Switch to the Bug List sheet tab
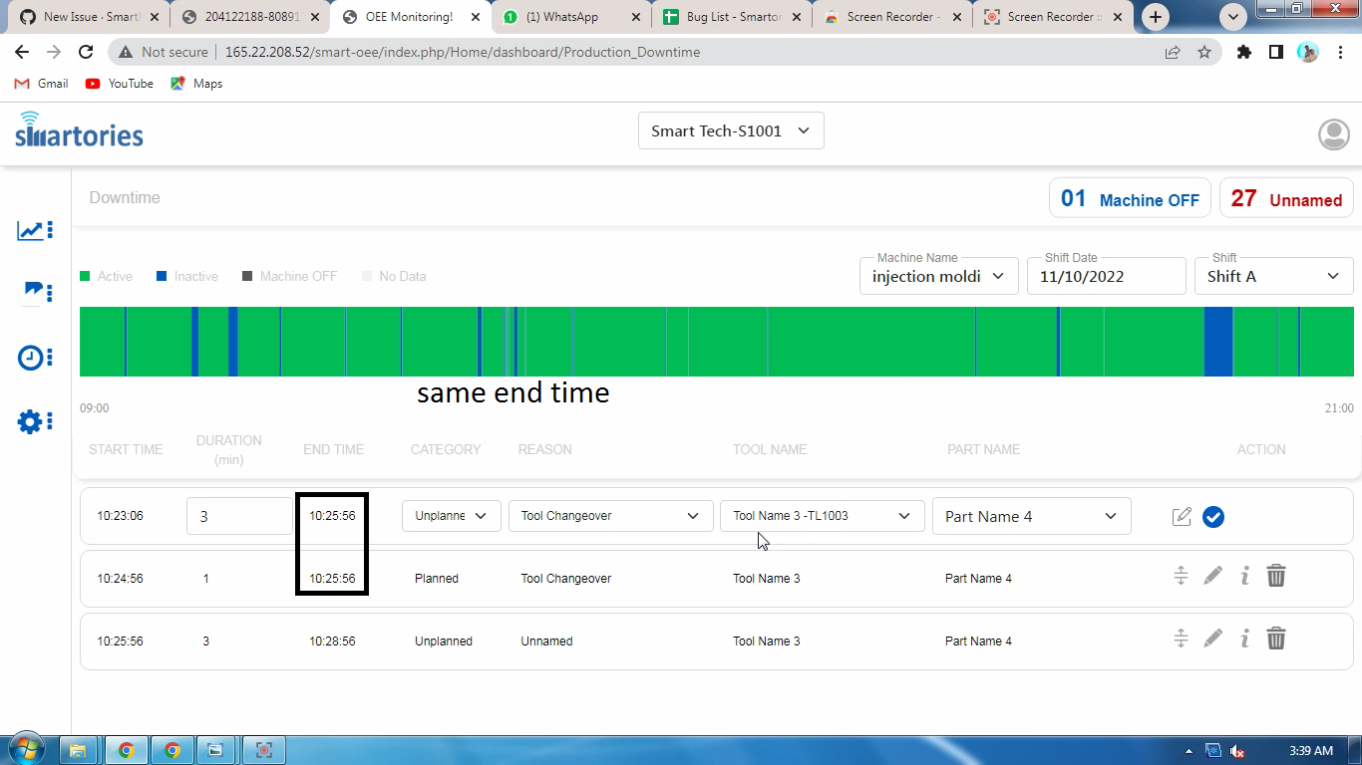This screenshot has width=1362, height=765. [732, 17]
